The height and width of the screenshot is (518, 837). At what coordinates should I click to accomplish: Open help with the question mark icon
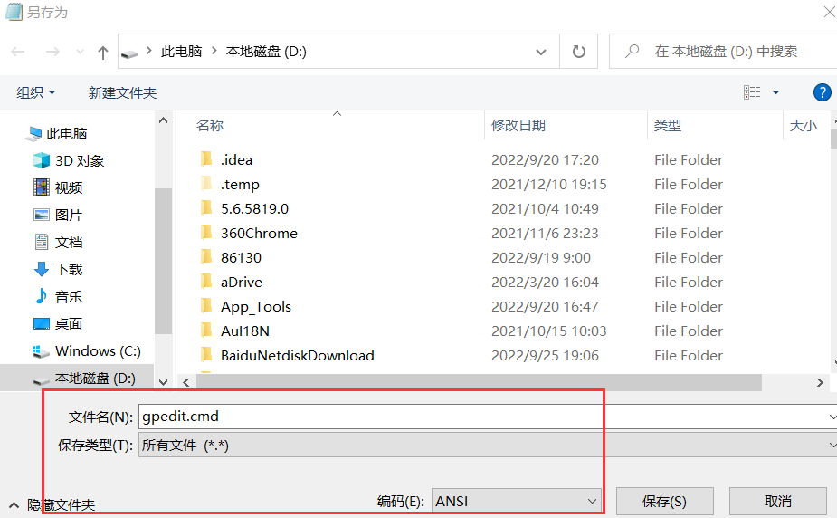pos(822,92)
